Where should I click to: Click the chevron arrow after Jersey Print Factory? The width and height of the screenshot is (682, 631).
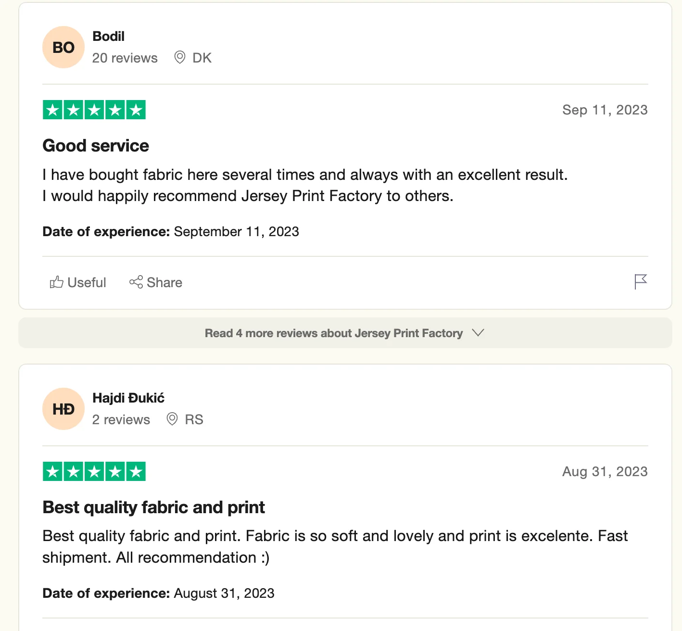tap(478, 333)
